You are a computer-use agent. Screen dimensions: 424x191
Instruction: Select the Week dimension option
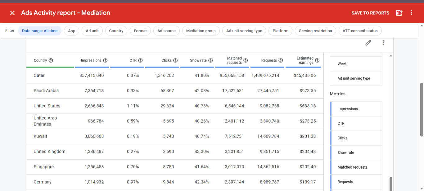coord(356,64)
